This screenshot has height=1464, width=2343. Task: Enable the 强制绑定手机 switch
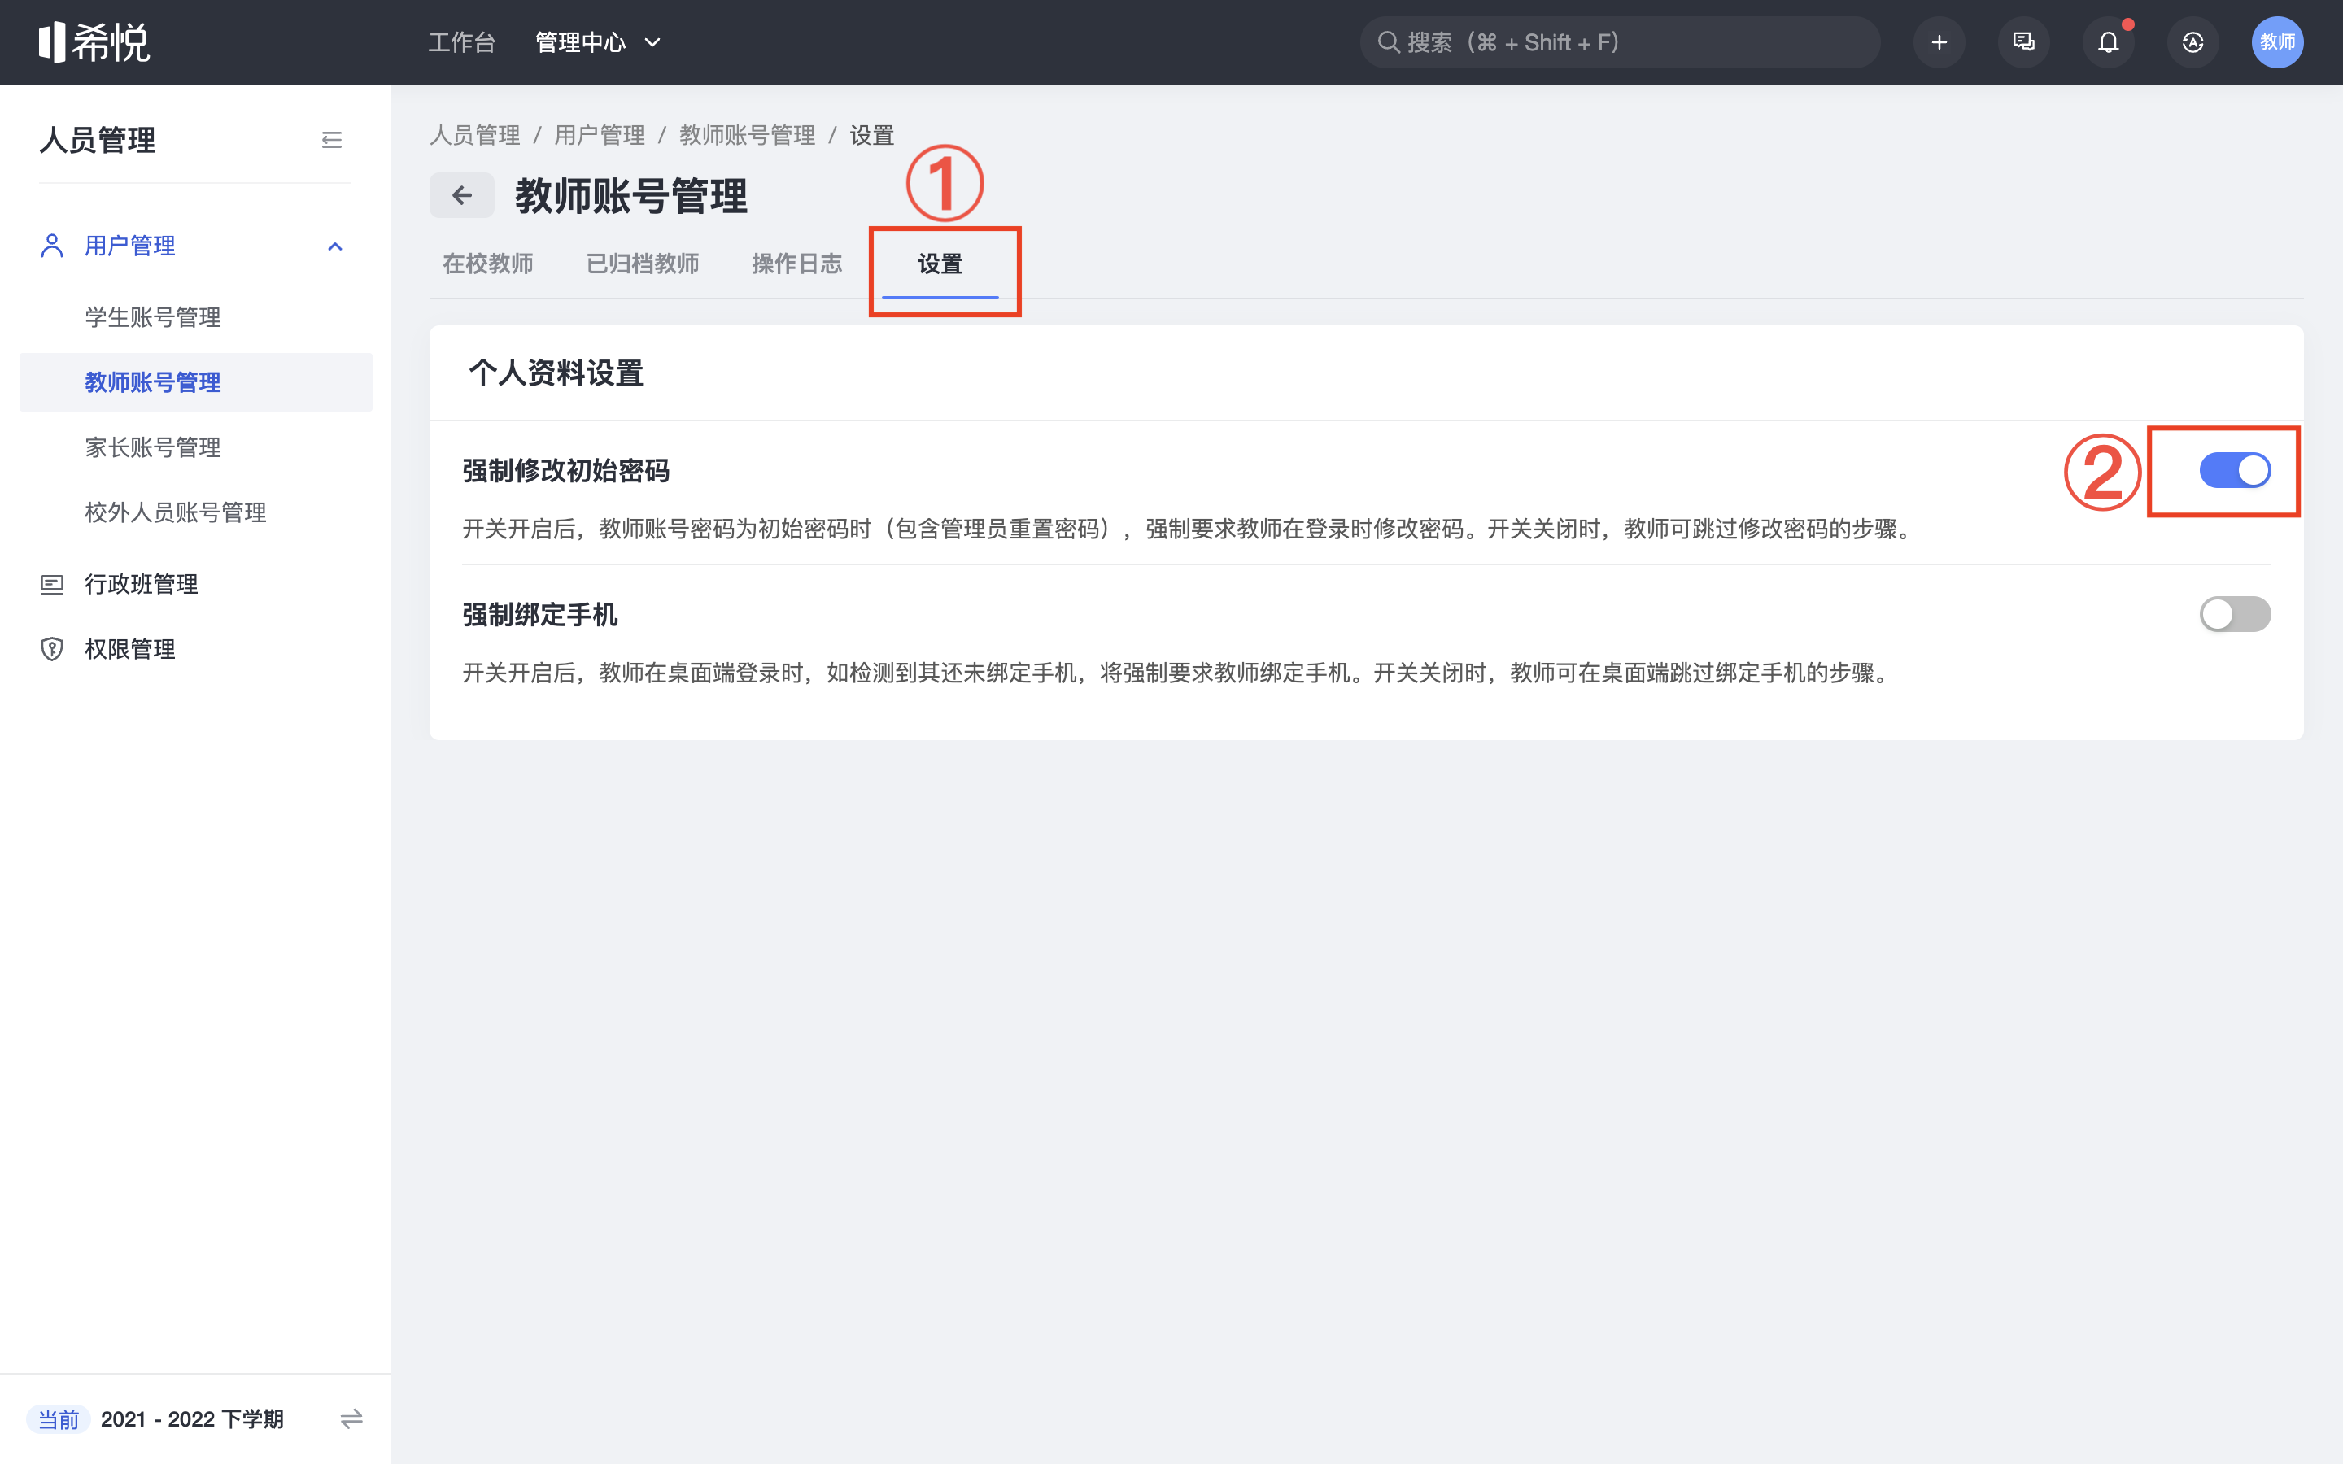(x=2235, y=614)
